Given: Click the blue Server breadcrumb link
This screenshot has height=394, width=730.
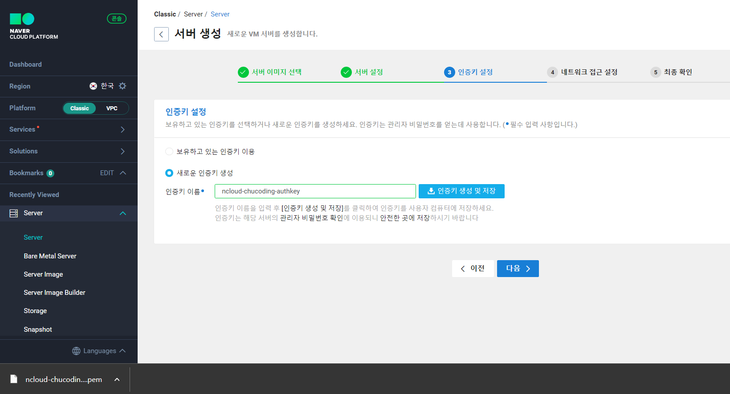Looking at the screenshot, I should pyautogui.click(x=220, y=14).
